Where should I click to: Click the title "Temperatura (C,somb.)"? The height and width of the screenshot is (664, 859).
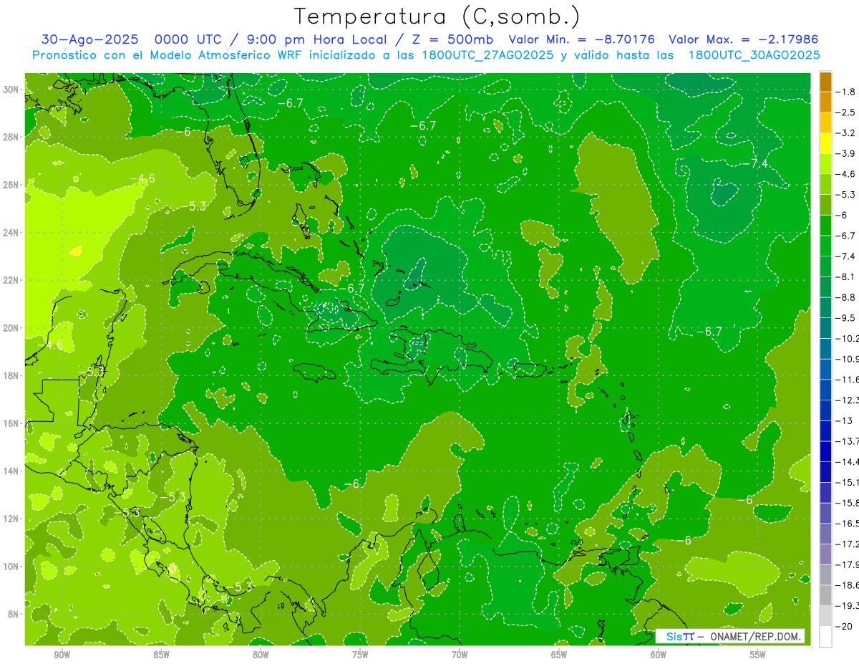pyautogui.click(x=437, y=16)
